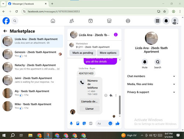Expand Privacy & support section

[x=151, y=92]
